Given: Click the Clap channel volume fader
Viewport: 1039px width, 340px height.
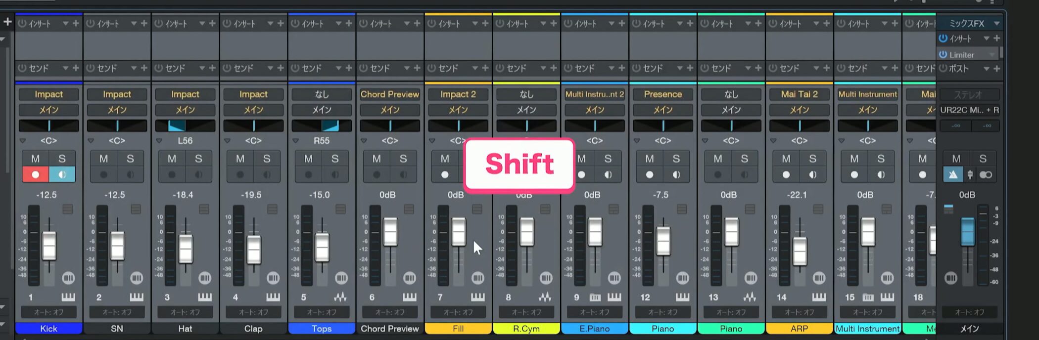Looking at the screenshot, I should 254,250.
